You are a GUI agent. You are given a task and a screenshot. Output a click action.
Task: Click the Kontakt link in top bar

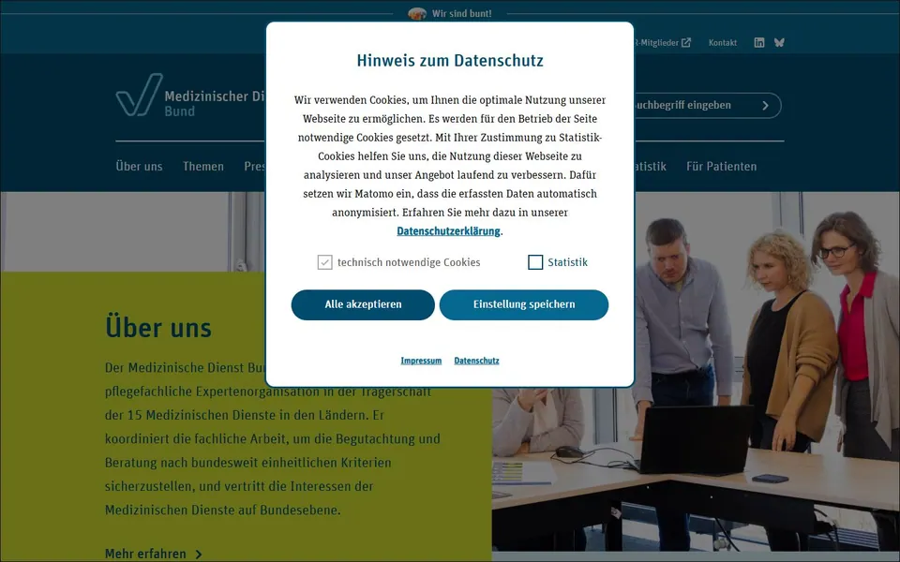click(723, 42)
